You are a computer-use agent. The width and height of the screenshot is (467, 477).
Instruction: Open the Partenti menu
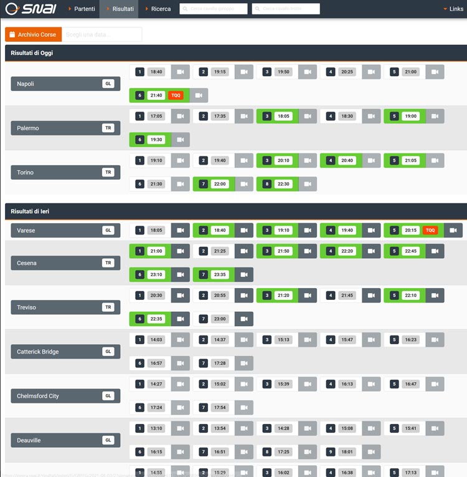pyautogui.click(x=82, y=9)
